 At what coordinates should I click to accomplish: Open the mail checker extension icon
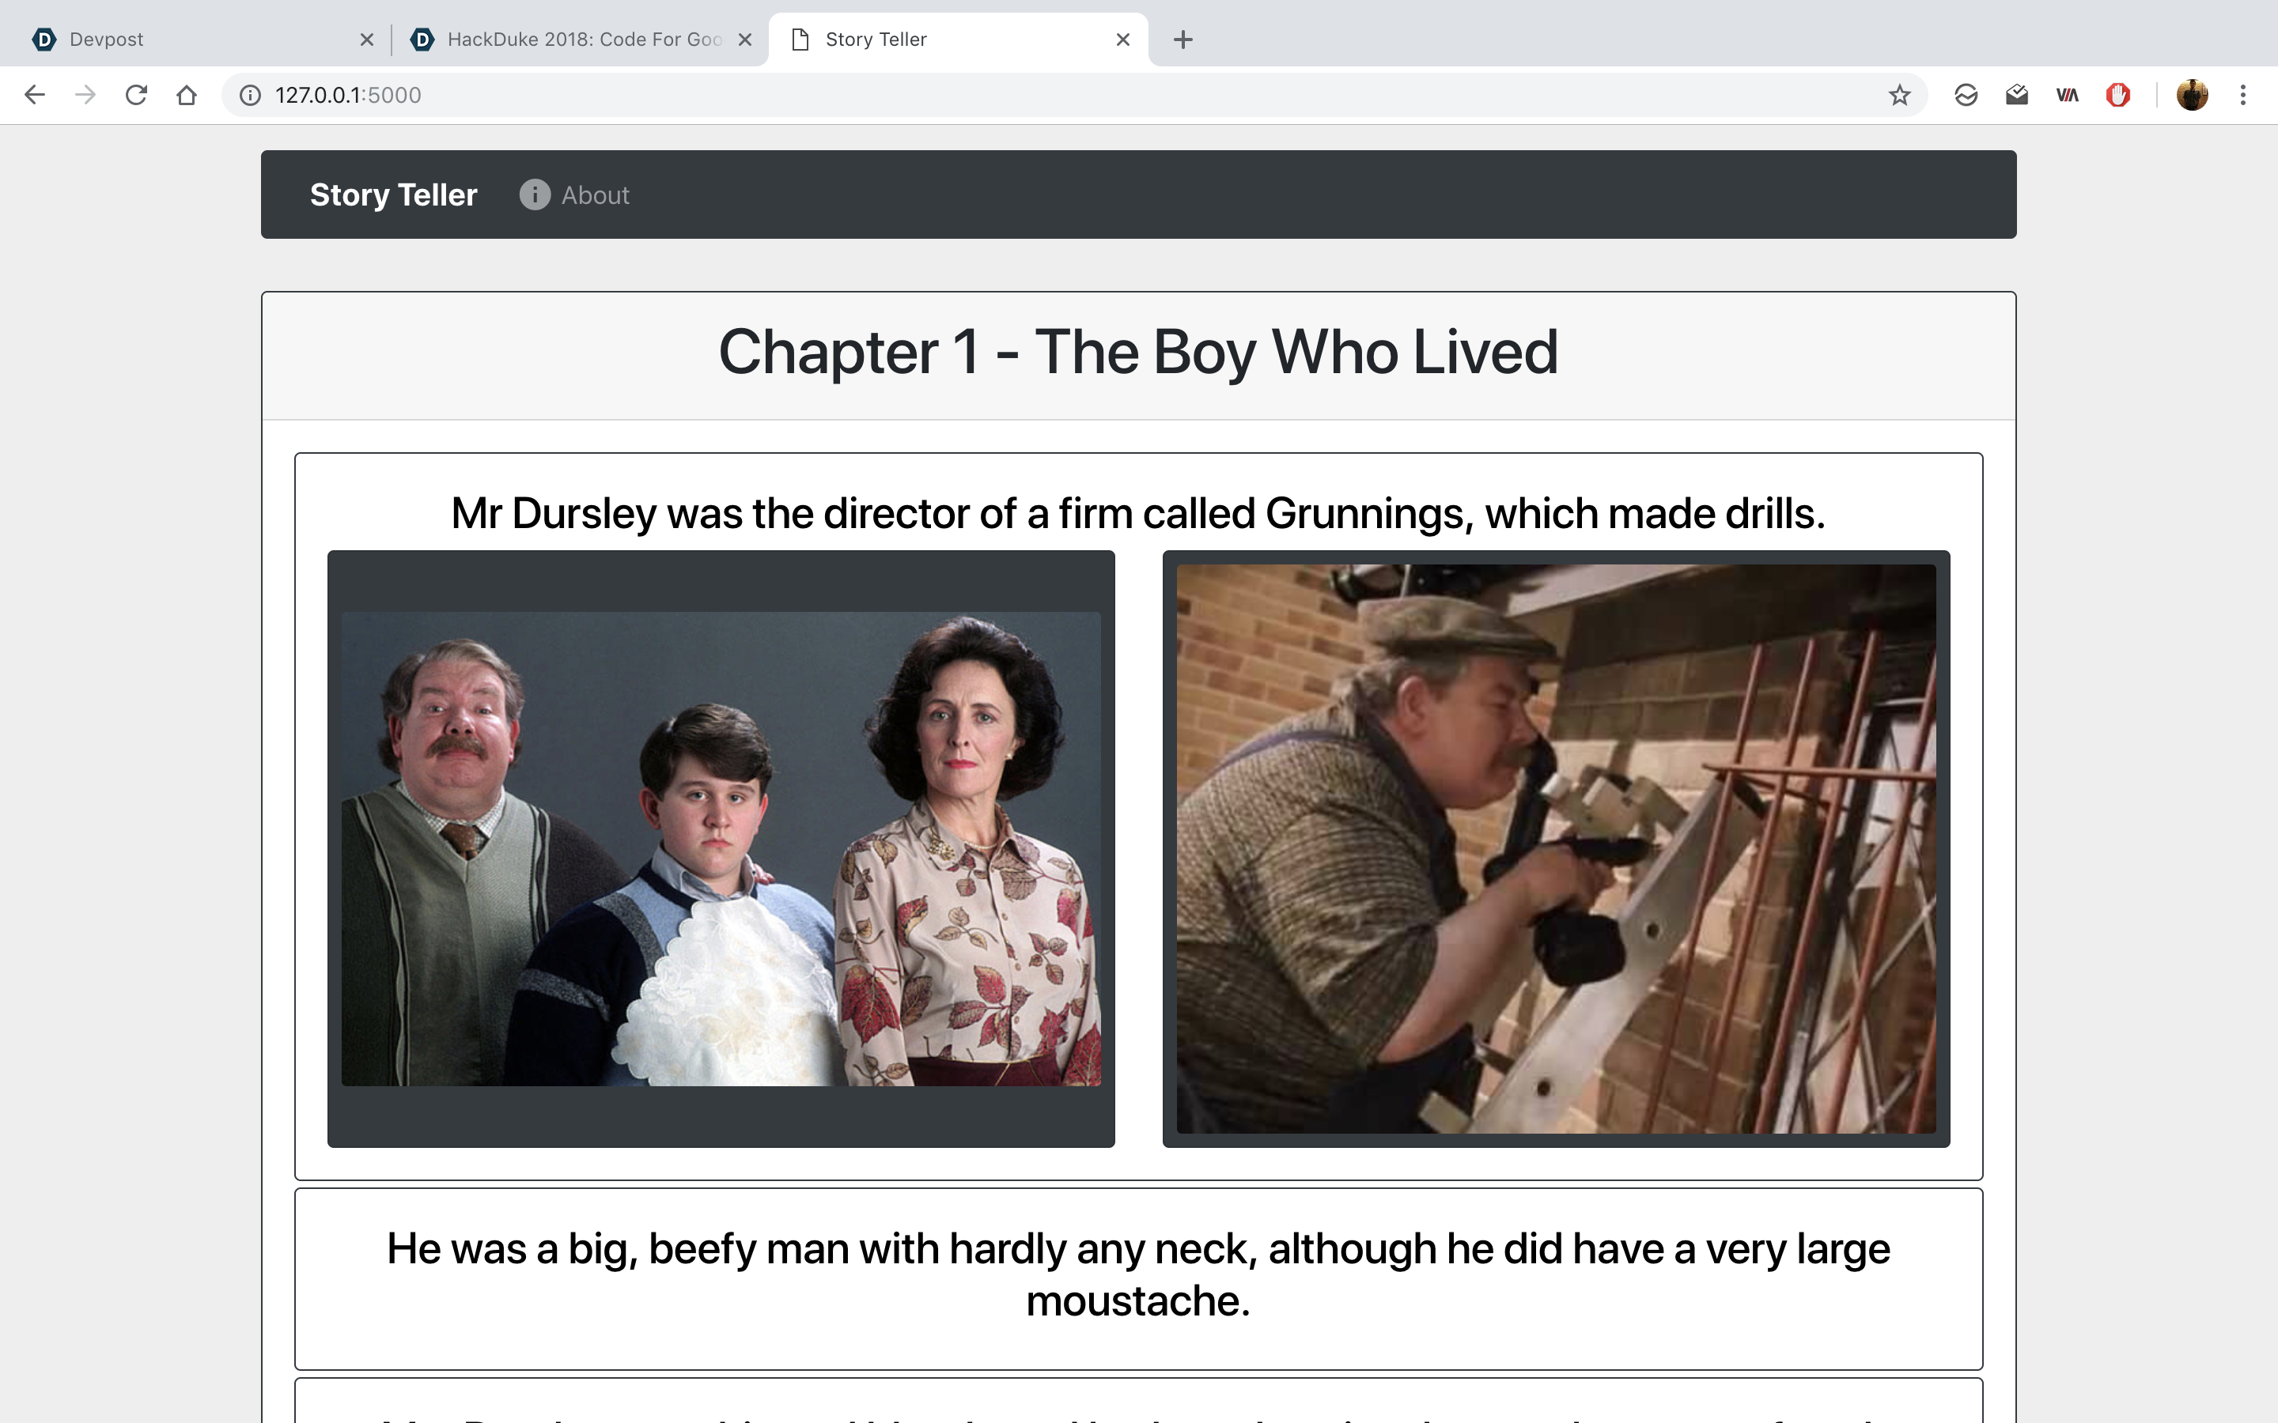pos(2016,95)
